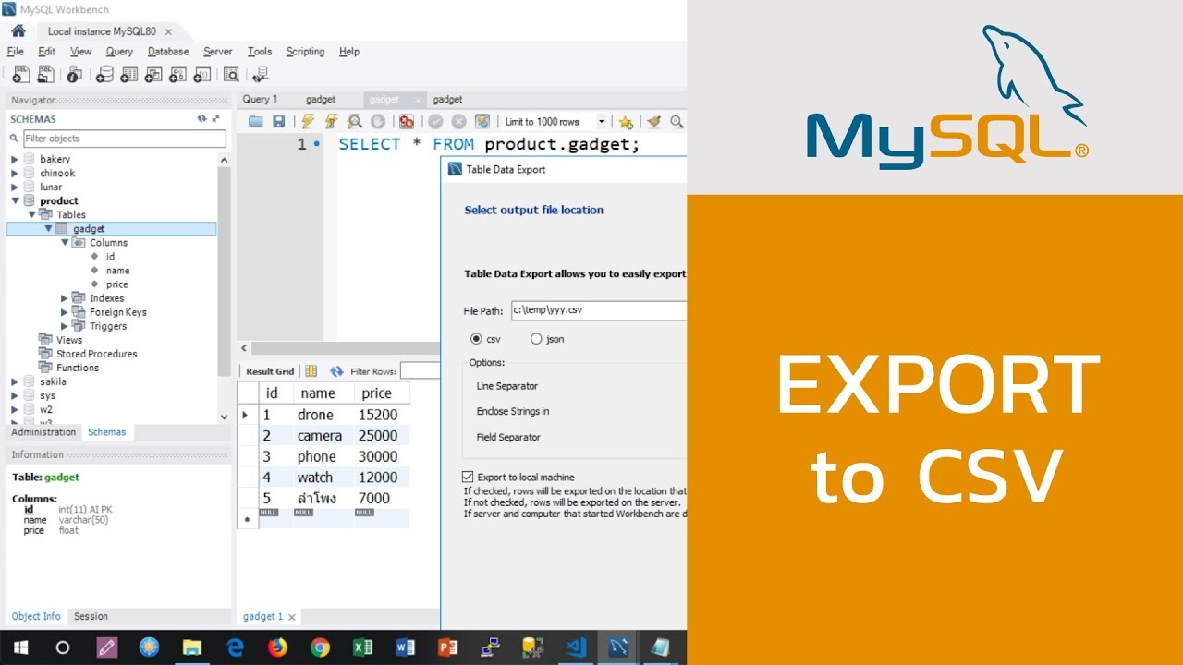
Task: Open Excel from the taskbar
Action: 362,647
